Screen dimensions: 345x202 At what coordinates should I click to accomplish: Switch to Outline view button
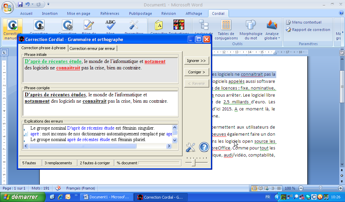point(273,189)
